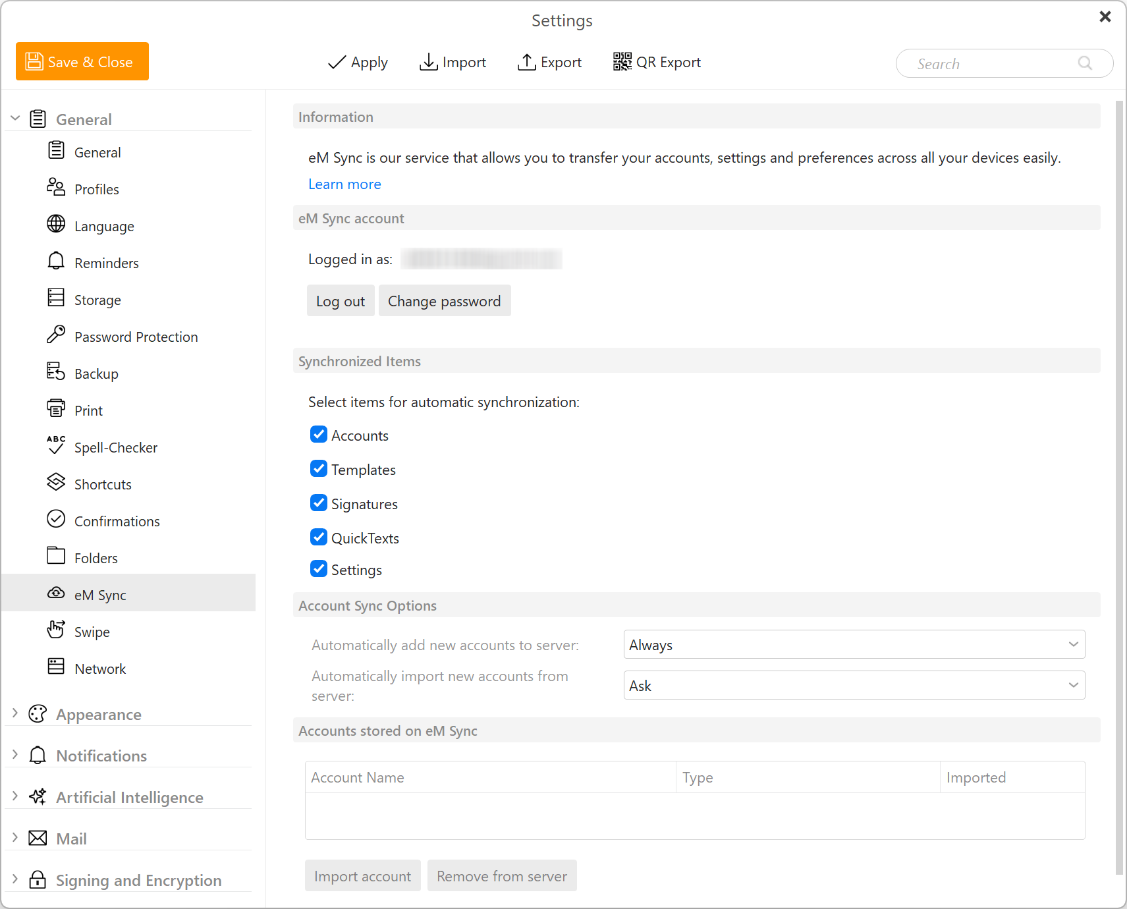This screenshot has height=909, width=1127.
Task: Click the General page clipboard icon
Action: [56, 151]
